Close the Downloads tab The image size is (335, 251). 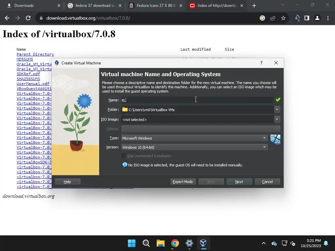tap(59, 6)
